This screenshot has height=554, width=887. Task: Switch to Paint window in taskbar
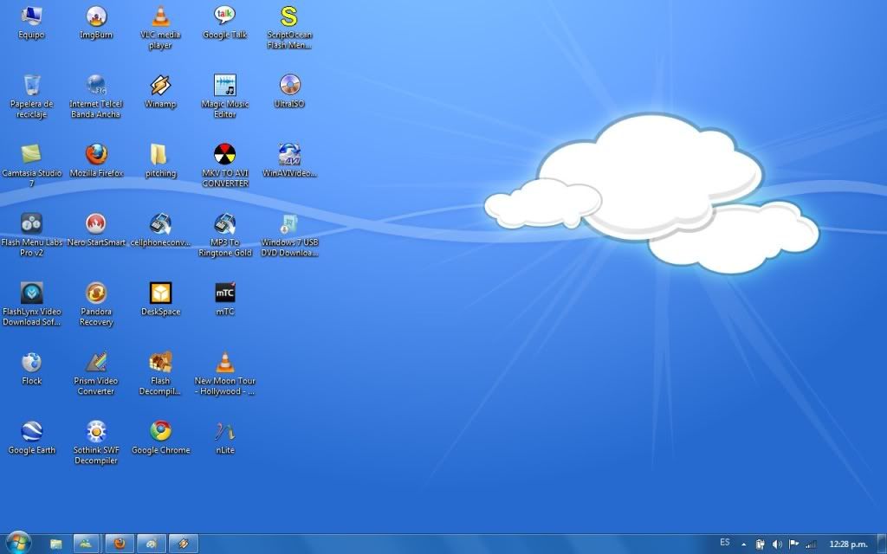pos(151,544)
